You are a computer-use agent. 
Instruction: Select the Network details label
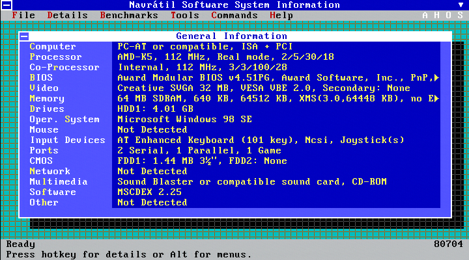tap(50, 172)
